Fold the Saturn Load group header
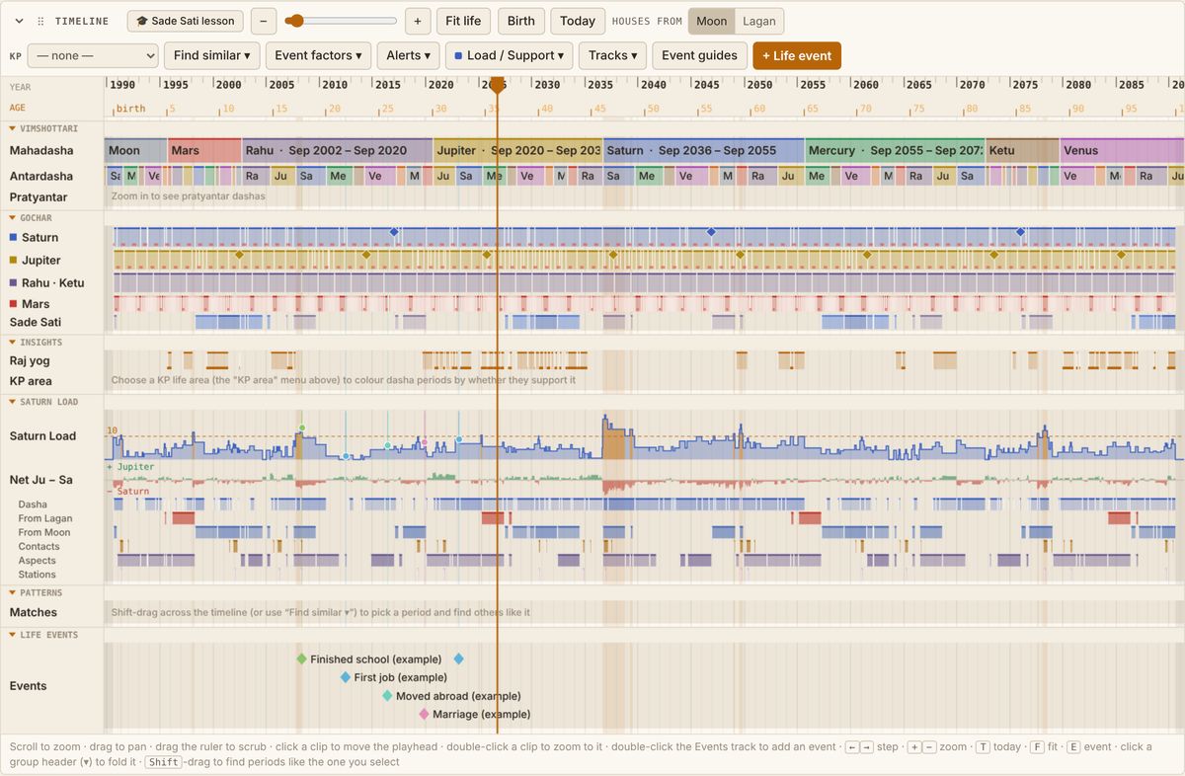This screenshot has width=1185, height=776. click(x=42, y=402)
